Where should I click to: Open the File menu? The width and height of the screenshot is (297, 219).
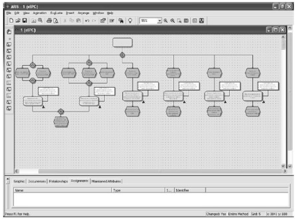tap(9, 13)
